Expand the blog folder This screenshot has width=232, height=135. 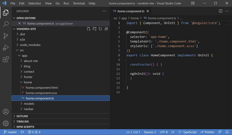click(x=61, y=66)
